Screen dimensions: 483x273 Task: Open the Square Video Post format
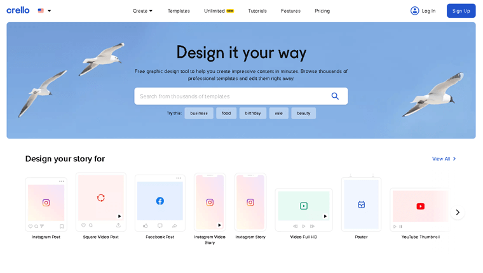click(100, 199)
